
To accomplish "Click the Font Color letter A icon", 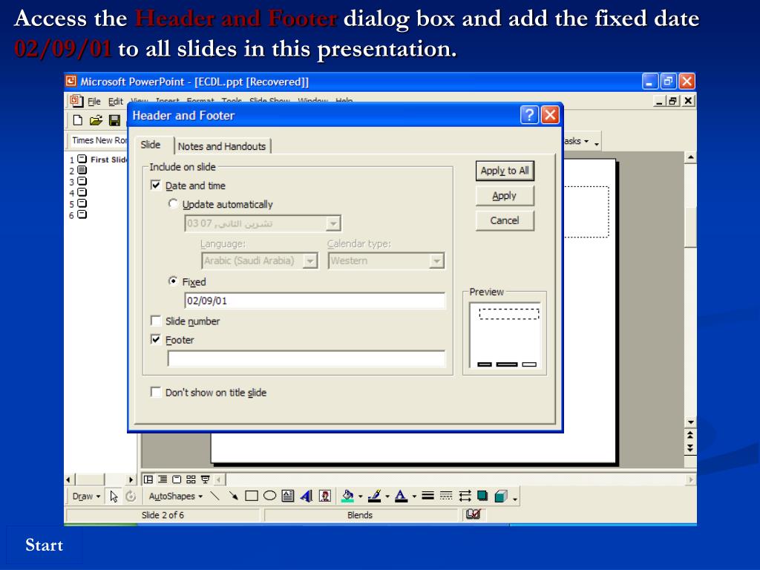I will 401,496.
